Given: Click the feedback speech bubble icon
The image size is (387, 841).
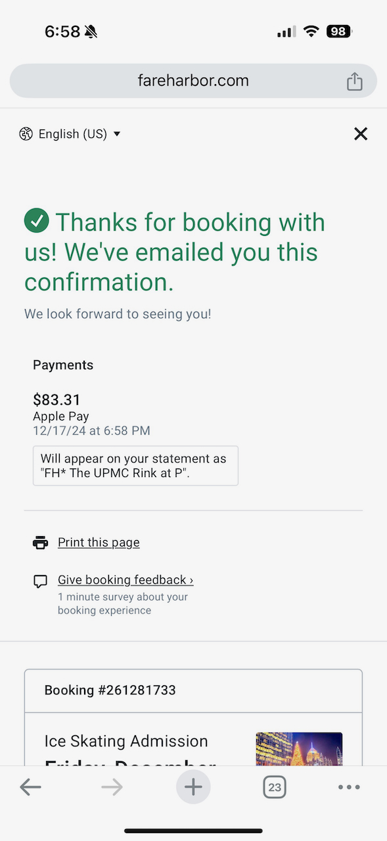Looking at the screenshot, I should coord(41,581).
